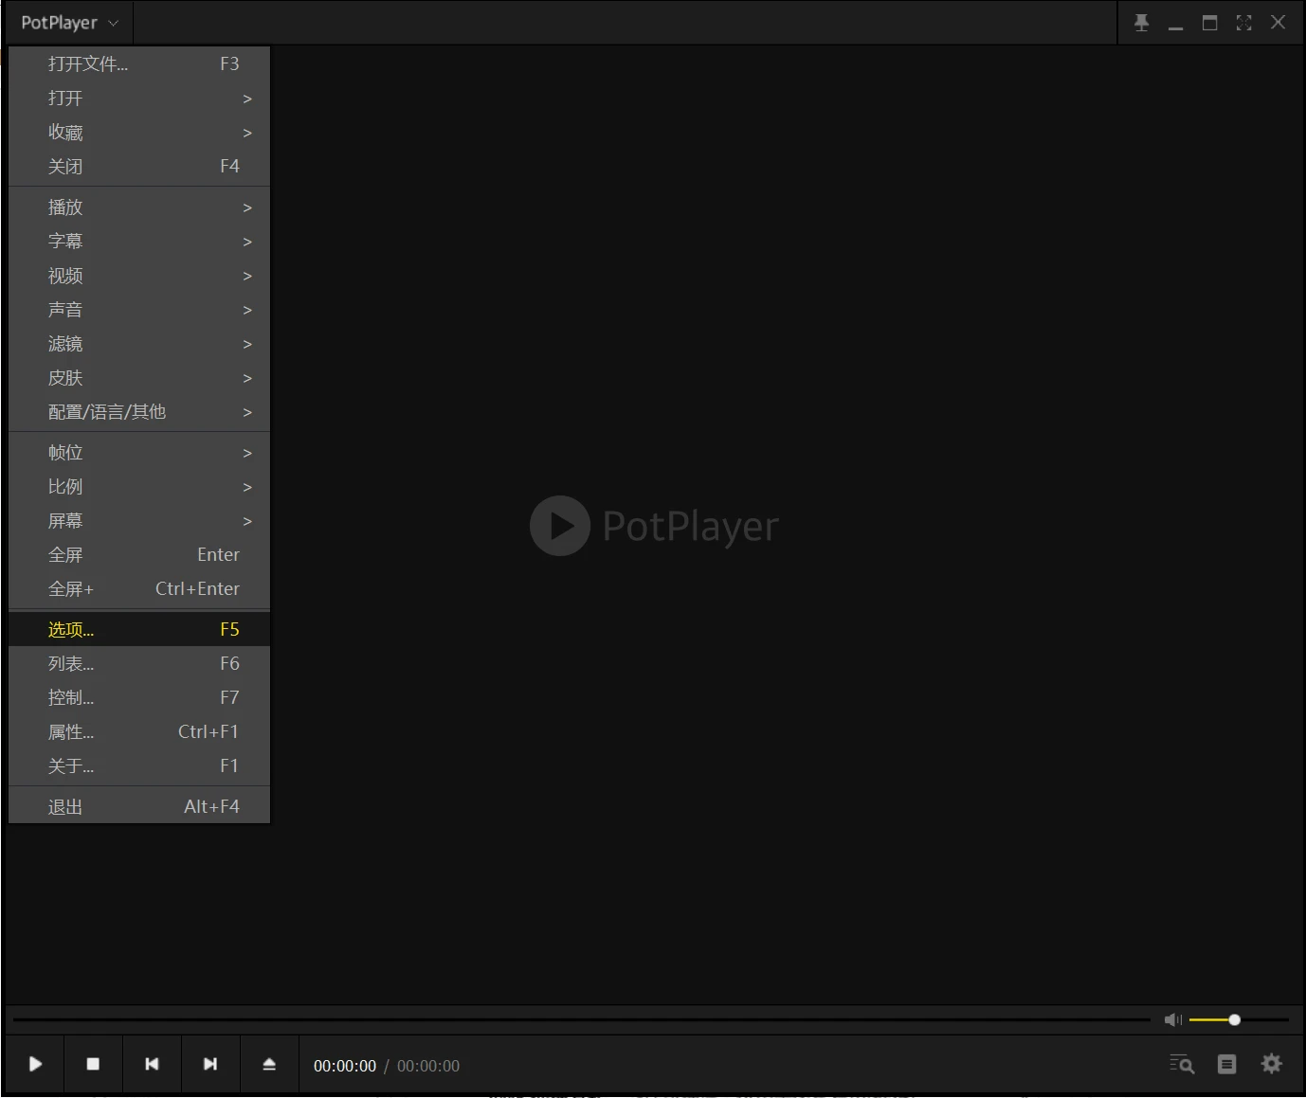This screenshot has height=1098, width=1306.
Task: Choose 退出 to exit
Action: (x=139, y=806)
